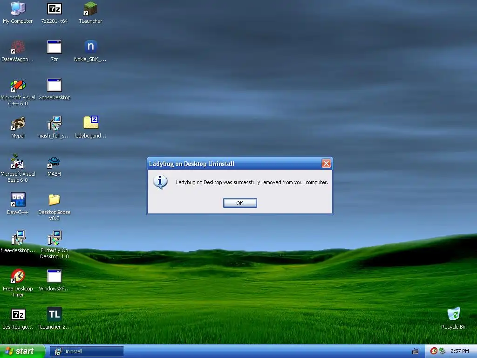
Task: Select the TLauncher Minecraft block shortcut
Action: (90, 8)
